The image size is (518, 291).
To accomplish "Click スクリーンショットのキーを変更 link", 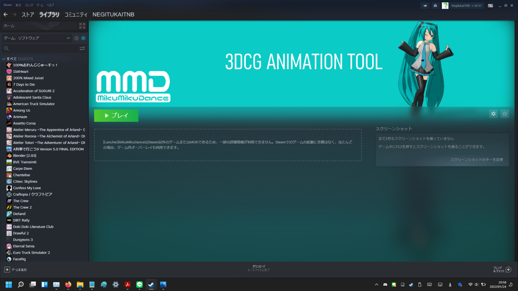I will (x=476, y=159).
